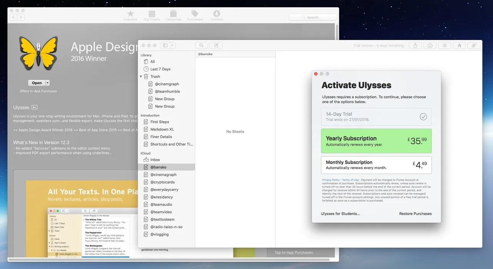
Task: Select the @vlogging group
Action: click(x=166, y=234)
